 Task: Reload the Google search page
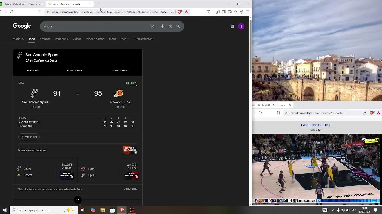click(12, 12)
